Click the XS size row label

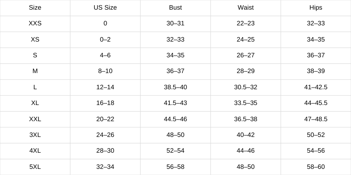tap(35, 39)
